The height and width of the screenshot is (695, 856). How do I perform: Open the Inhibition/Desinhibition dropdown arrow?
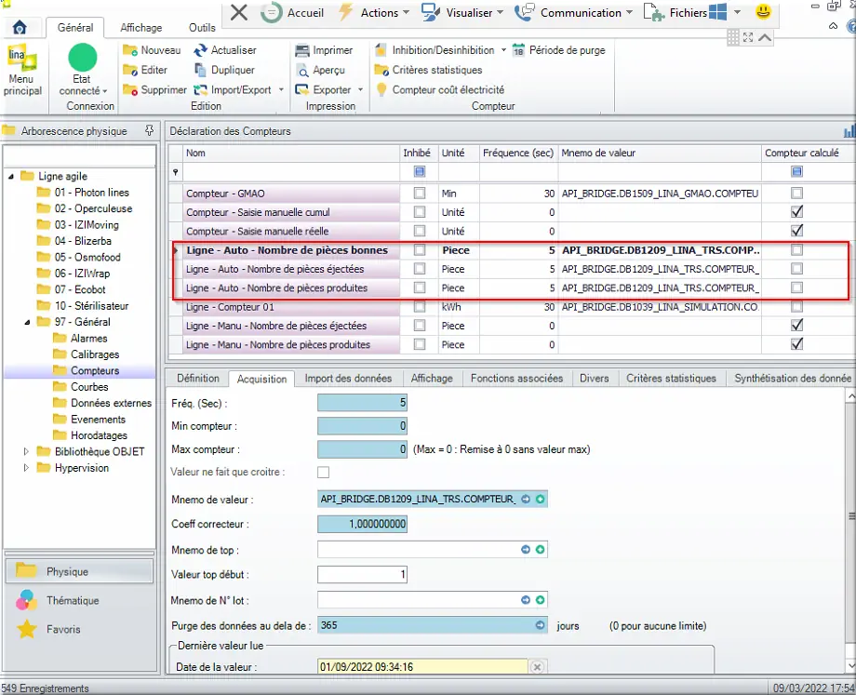(503, 50)
